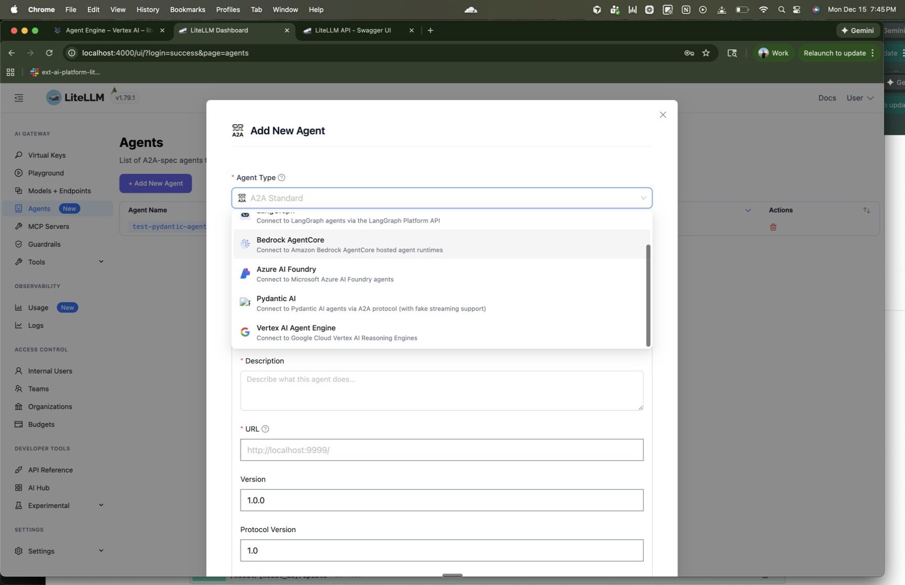Click the Agent Type help icon
This screenshot has height=585, width=905.
coord(281,178)
